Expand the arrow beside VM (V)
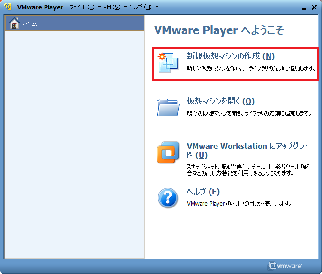 (125, 7)
